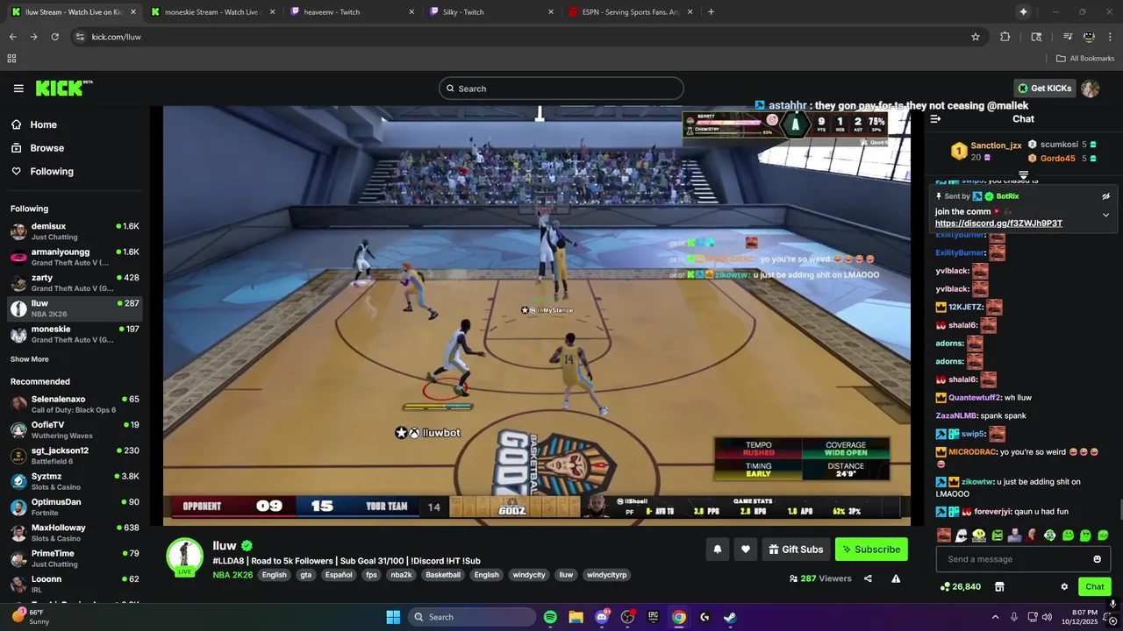The height and width of the screenshot is (631, 1123).
Task: Open the channel points shop icon
Action: (x=998, y=586)
